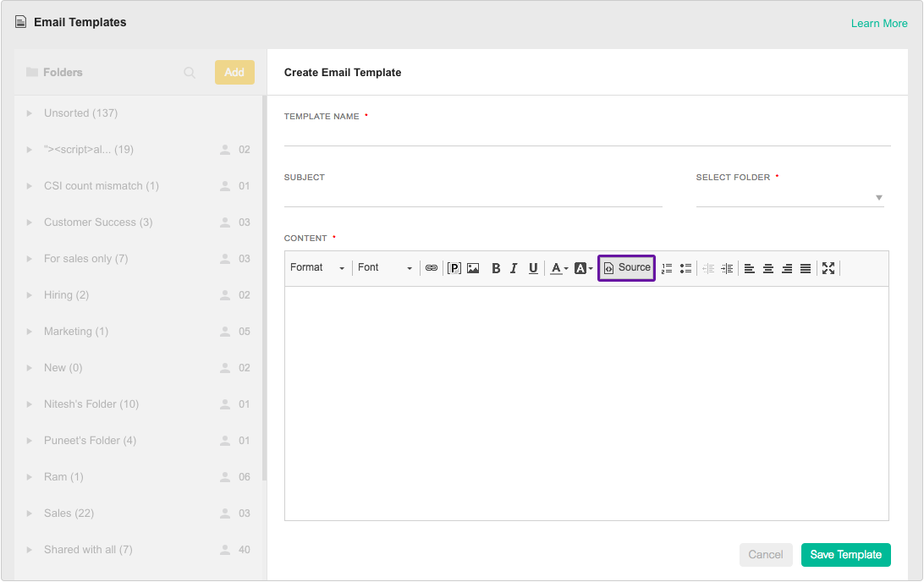This screenshot has width=924, height=582.
Task: Open the Learn More link
Action: click(x=879, y=24)
